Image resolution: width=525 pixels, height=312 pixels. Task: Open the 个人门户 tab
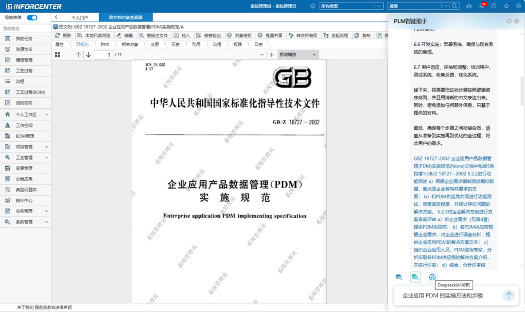80,18
